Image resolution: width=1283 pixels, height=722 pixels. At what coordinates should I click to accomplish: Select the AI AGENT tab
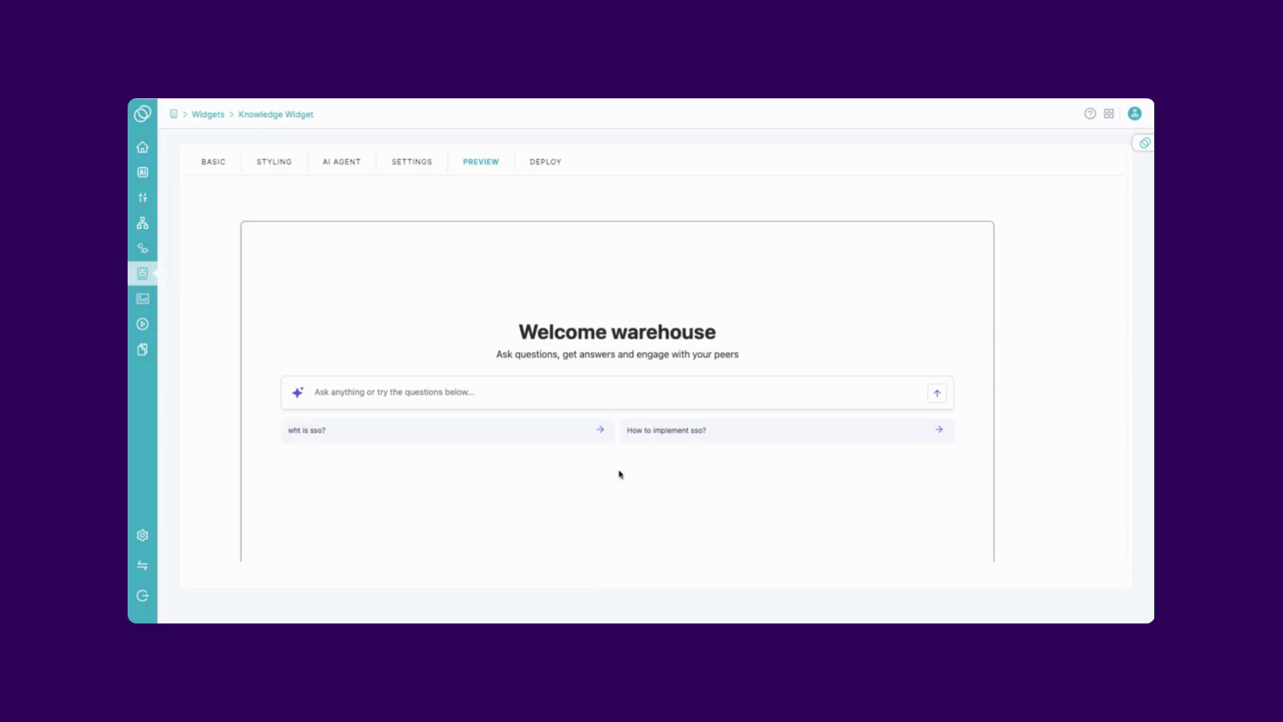coord(341,162)
